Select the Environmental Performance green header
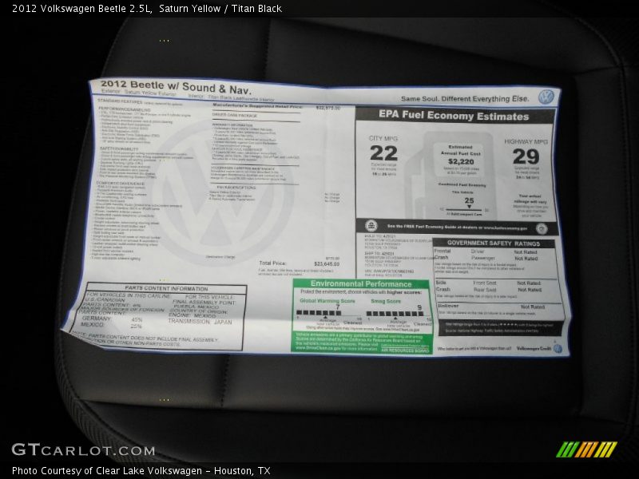This screenshot has height=479, width=639. [361, 283]
